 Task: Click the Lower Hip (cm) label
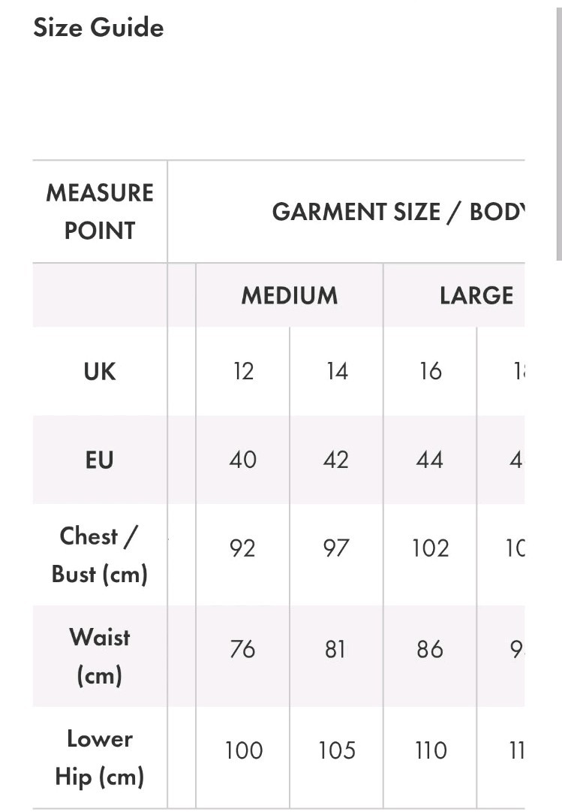(100, 758)
